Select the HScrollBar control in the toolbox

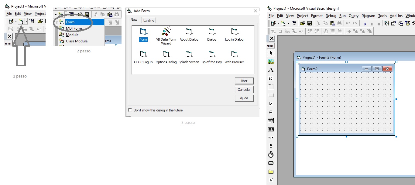[x=271, y=138]
